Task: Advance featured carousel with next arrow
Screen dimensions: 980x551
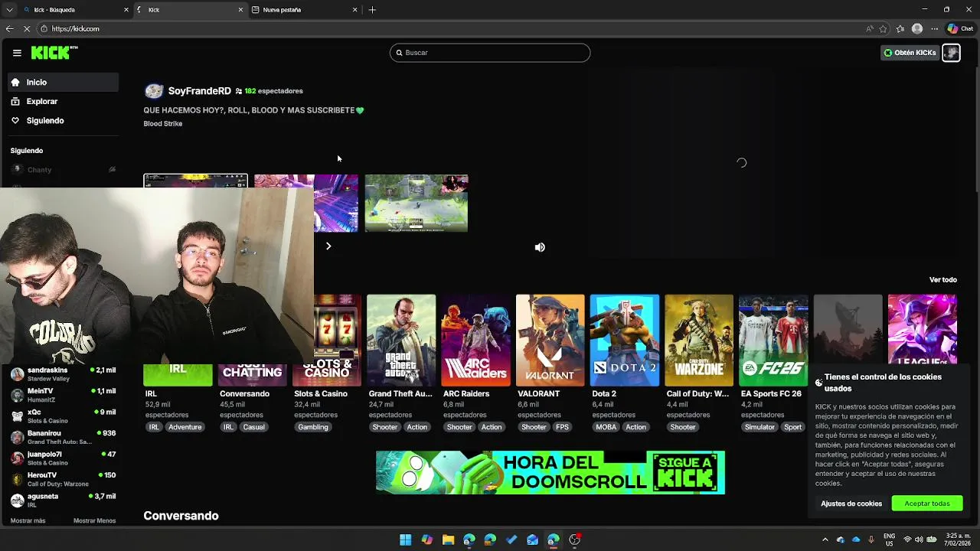Action: [328, 246]
